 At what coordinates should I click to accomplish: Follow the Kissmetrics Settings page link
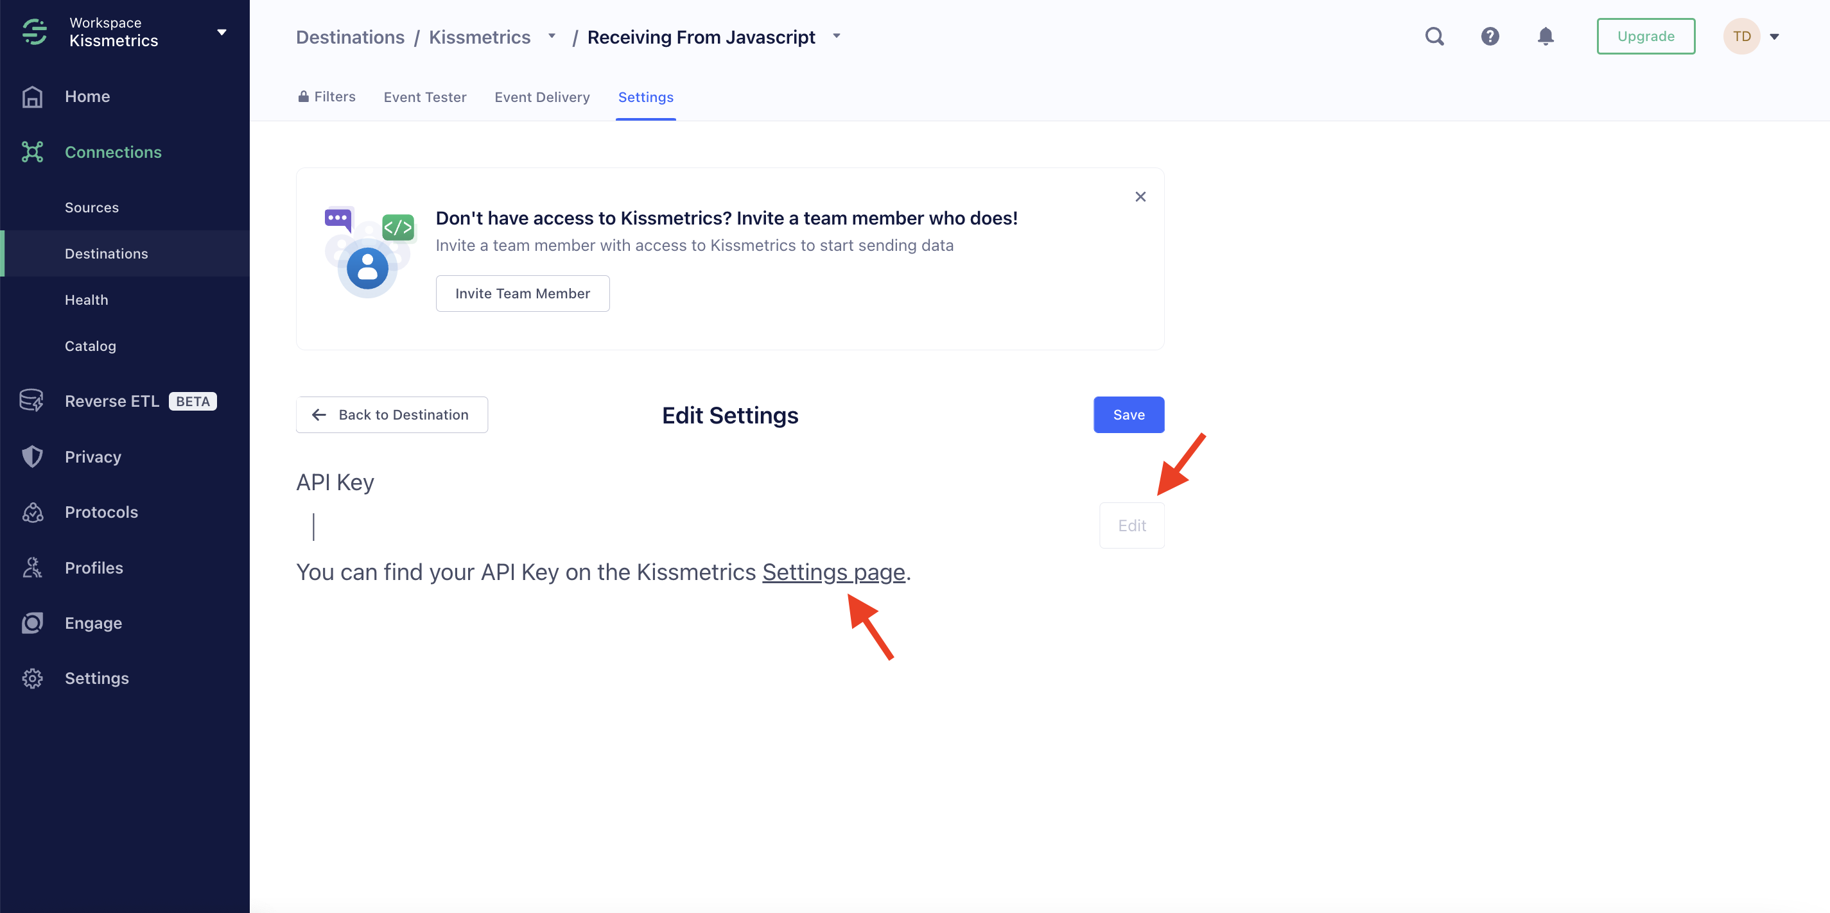(833, 572)
